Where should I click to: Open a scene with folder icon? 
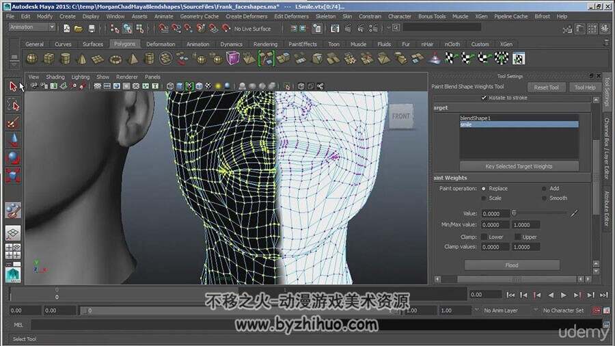[x=79, y=28]
